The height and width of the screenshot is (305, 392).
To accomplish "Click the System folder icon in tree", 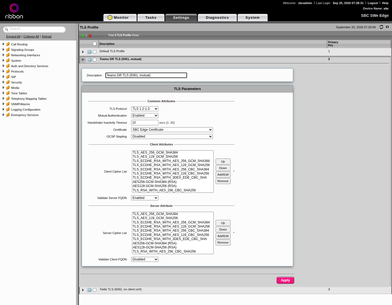I will 8,60.
